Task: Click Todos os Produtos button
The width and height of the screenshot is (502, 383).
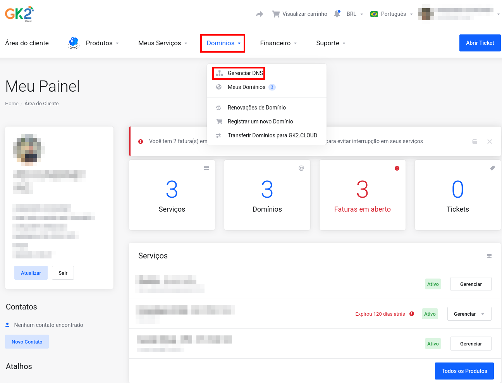Action: pyautogui.click(x=464, y=371)
